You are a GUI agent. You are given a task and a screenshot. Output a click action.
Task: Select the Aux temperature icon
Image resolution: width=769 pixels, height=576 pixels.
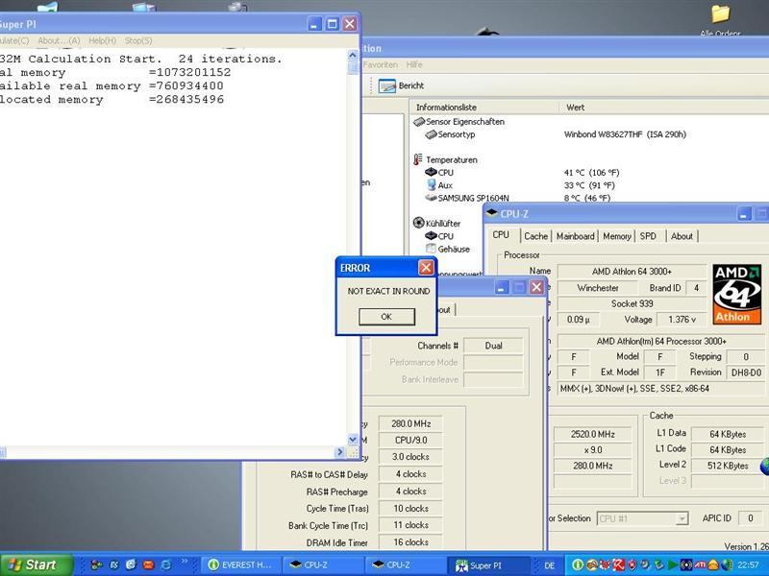(x=431, y=185)
